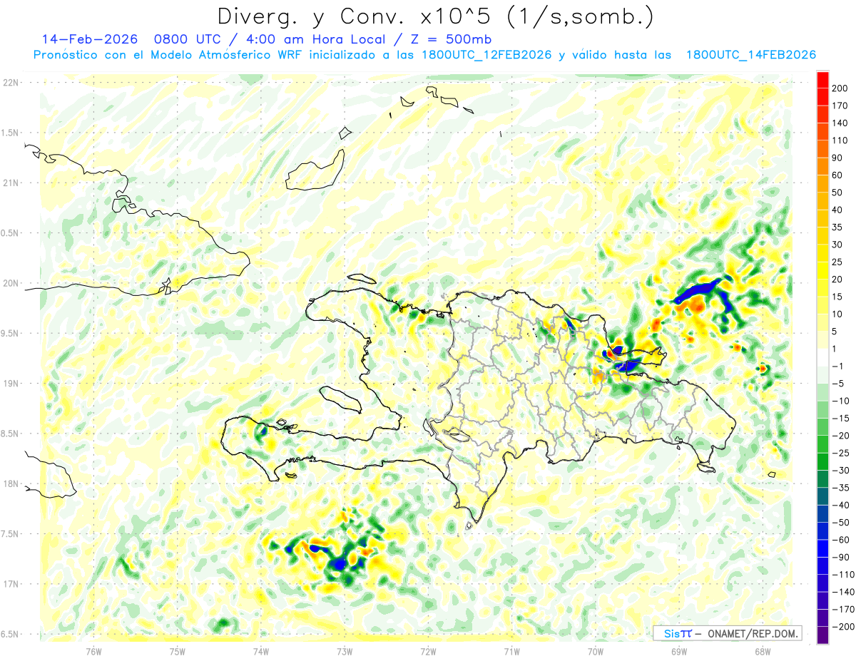Screen dimensions: 856x661
Task: Pick the white middle segment of color scale
Action: 822,358
